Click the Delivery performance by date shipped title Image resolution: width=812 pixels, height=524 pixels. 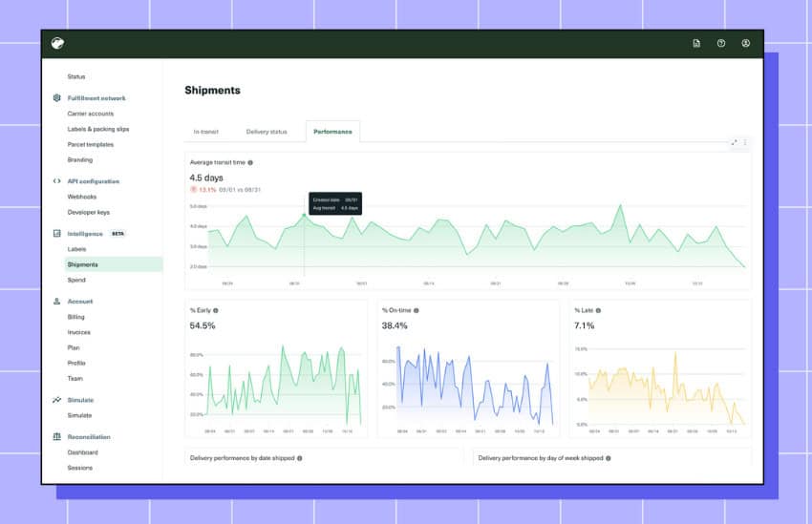[243, 458]
